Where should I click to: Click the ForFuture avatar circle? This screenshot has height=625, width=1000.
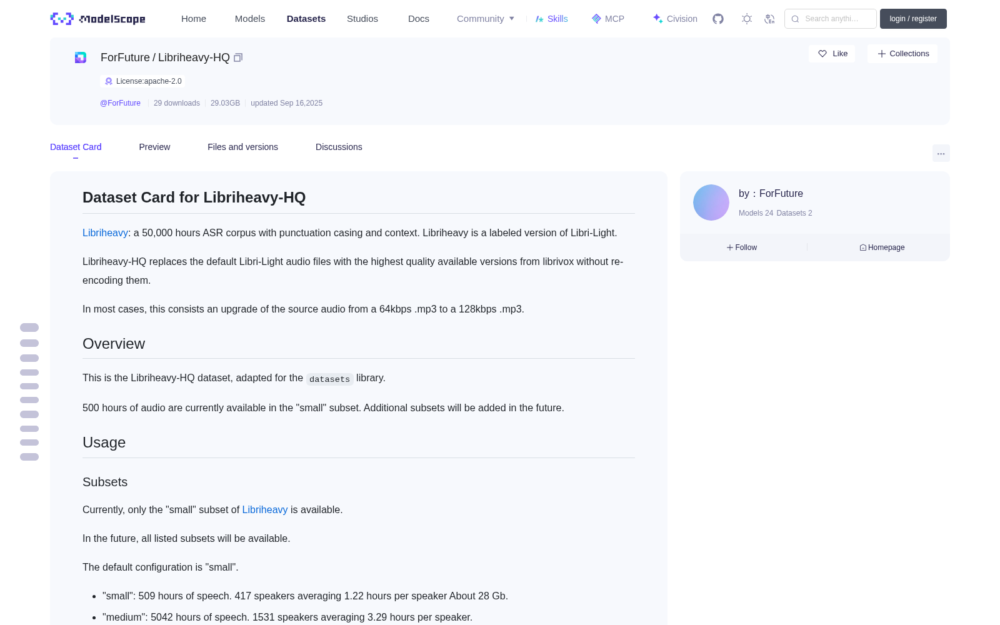click(711, 202)
